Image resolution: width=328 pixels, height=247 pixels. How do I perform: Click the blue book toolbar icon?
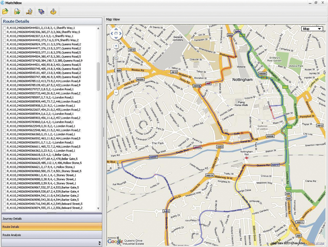pos(41,12)
